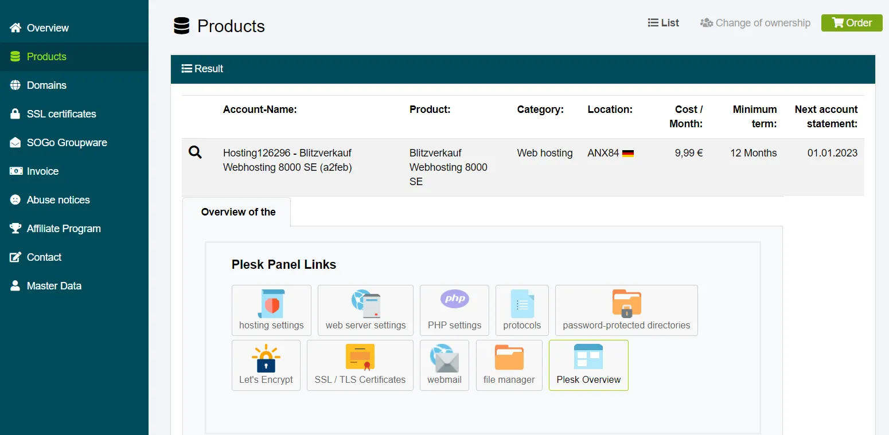889x435 pixels.
Task: Click product cell 'Blitzverkauf Webhosting 8000 SE'
Action: 449,167
